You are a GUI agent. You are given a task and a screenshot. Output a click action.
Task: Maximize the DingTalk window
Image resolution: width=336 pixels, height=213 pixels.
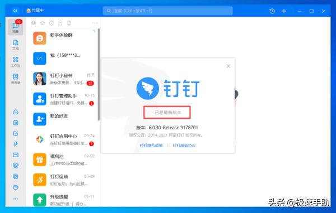(x=311, y=11)
